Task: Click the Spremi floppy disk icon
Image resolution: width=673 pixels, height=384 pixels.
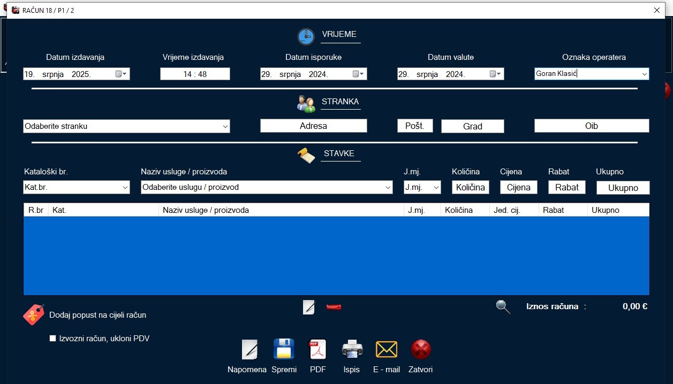Action: click(284, 350)
